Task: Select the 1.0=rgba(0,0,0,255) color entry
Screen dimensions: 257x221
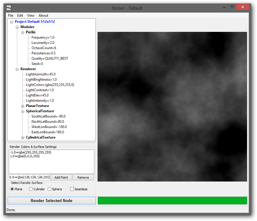Action: (x=25, y=156)
